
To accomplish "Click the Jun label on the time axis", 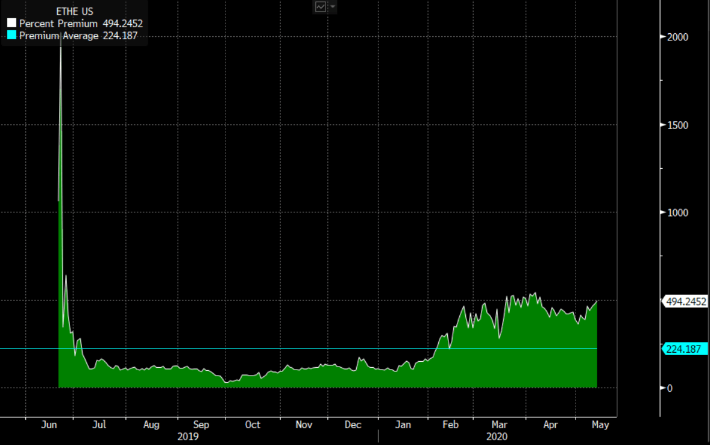I will tap(49, 425).
